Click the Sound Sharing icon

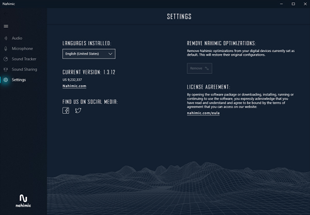(x=6, y=69)
